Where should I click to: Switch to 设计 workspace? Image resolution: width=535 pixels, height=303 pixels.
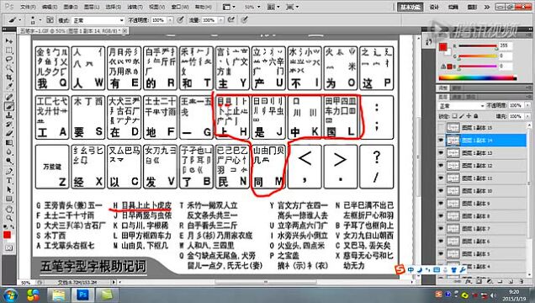click(434, 7)
